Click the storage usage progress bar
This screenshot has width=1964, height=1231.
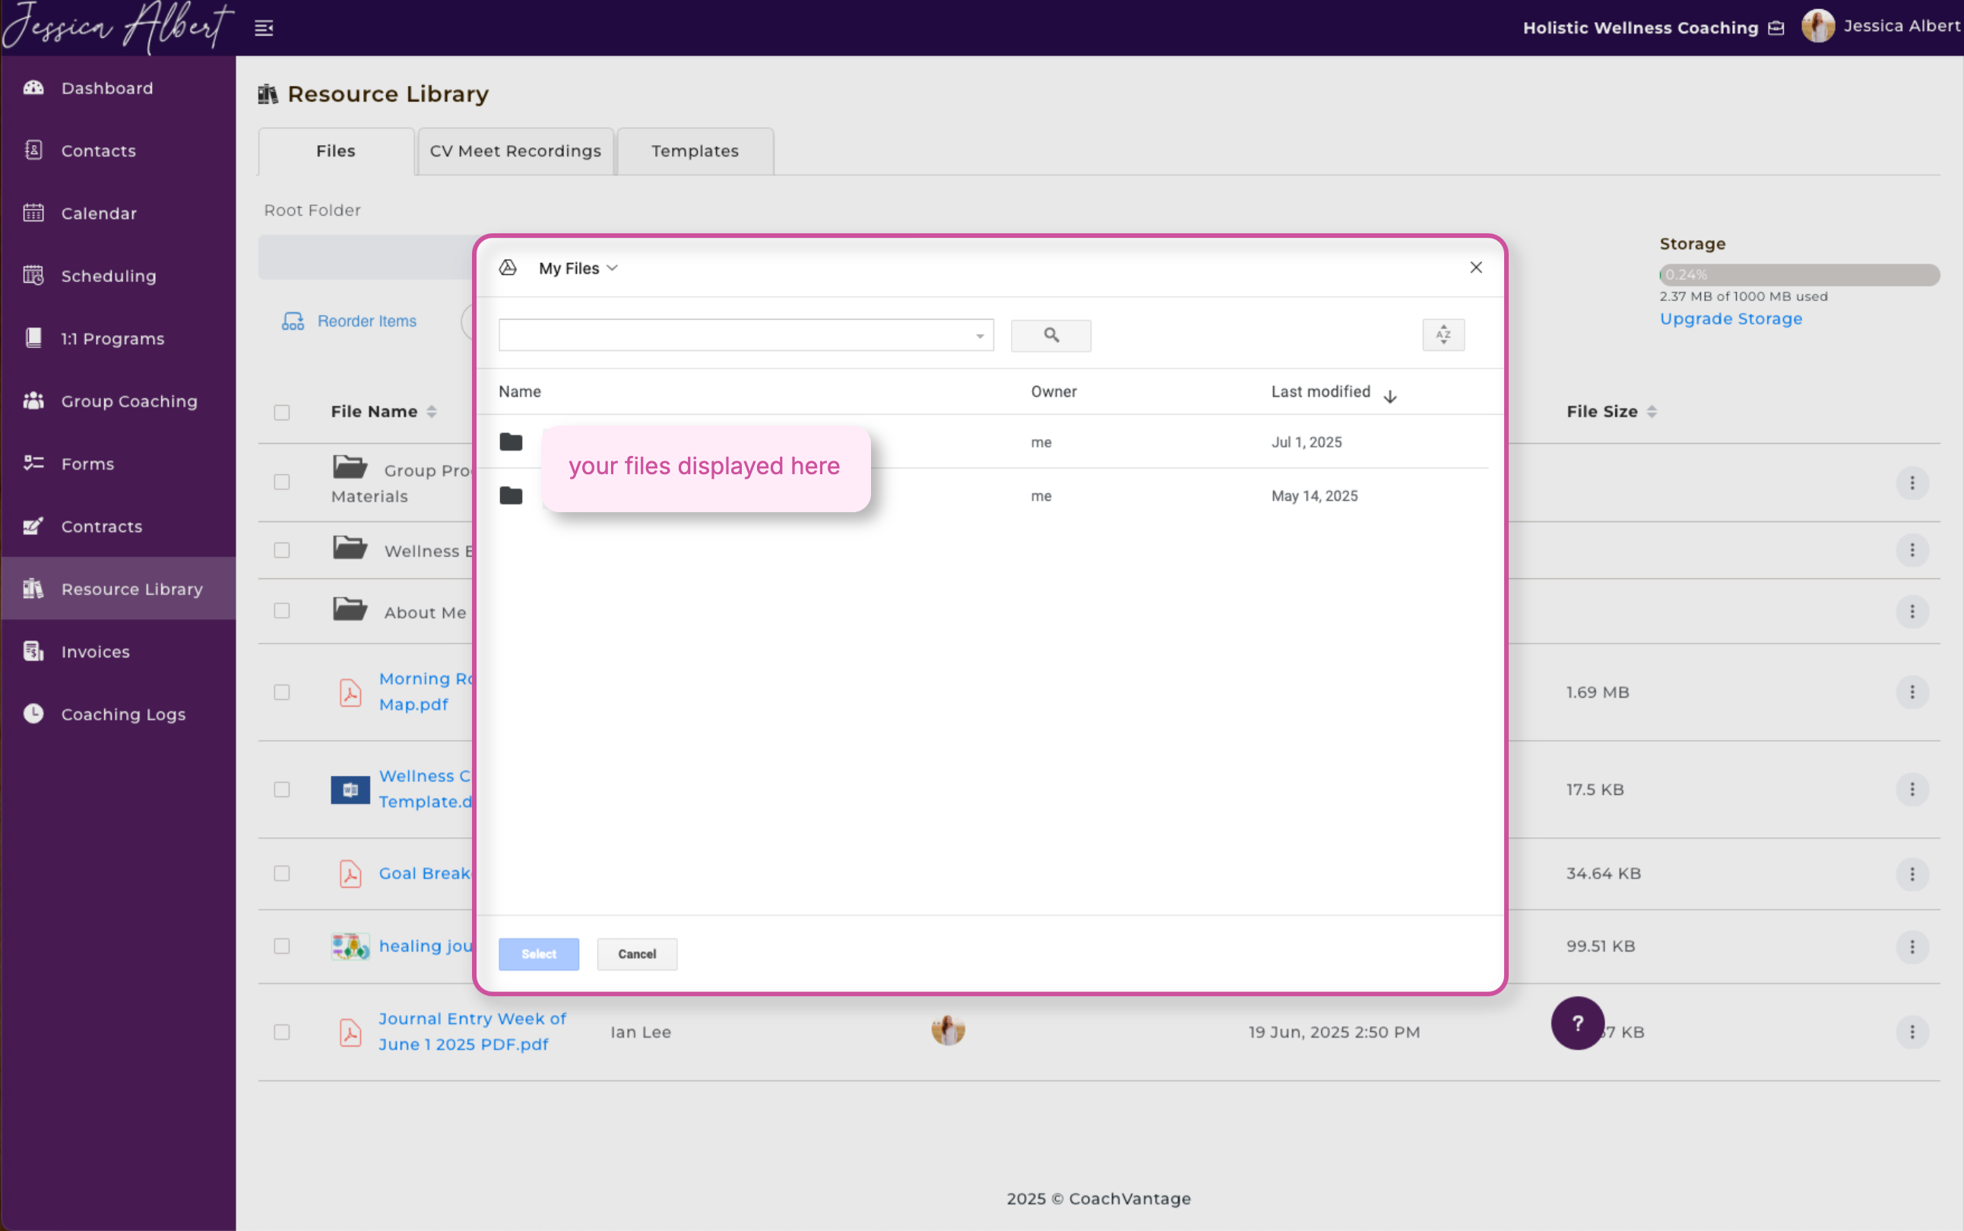point(1799,275)
